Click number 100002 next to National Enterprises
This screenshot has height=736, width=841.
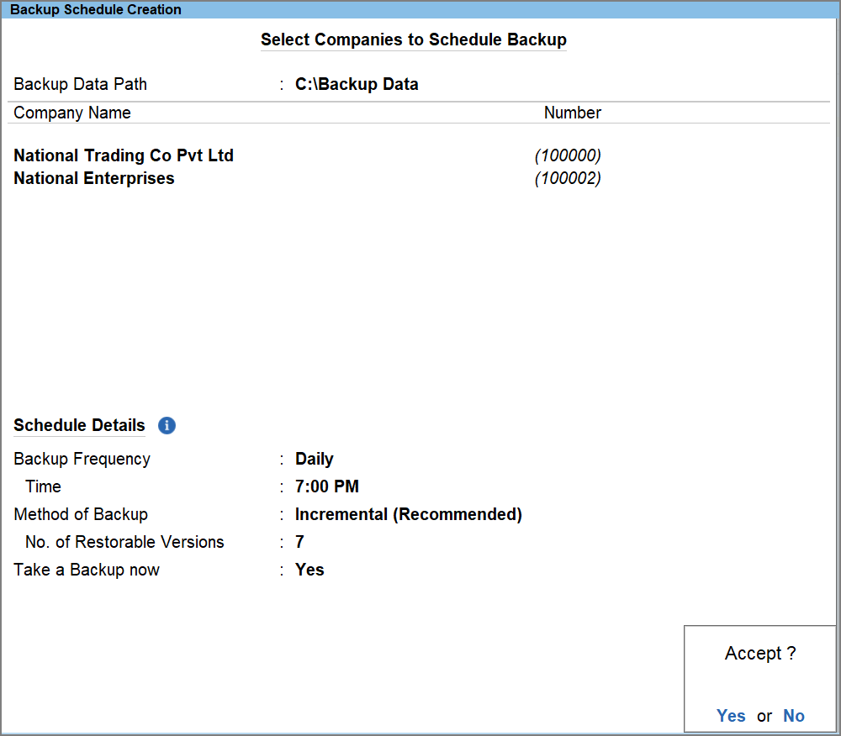[569, 178]
